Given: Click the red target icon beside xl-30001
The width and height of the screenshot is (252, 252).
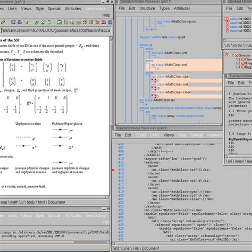Looking at the screenshot, I should click(228, 27).
